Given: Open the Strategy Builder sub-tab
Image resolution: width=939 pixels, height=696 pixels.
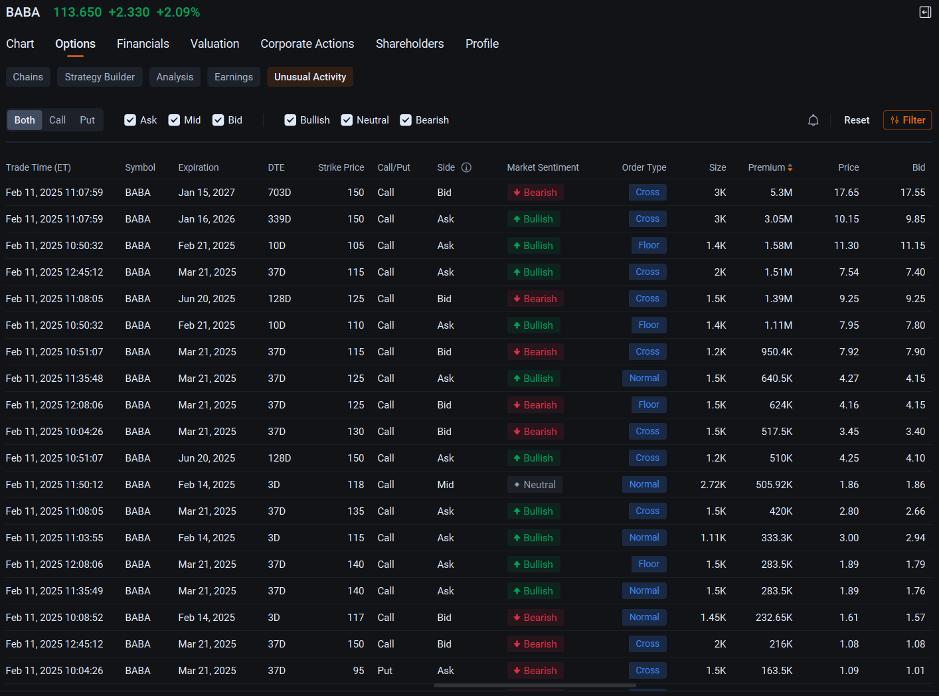Looking at the screenshot, I should (x=100, y=77).
